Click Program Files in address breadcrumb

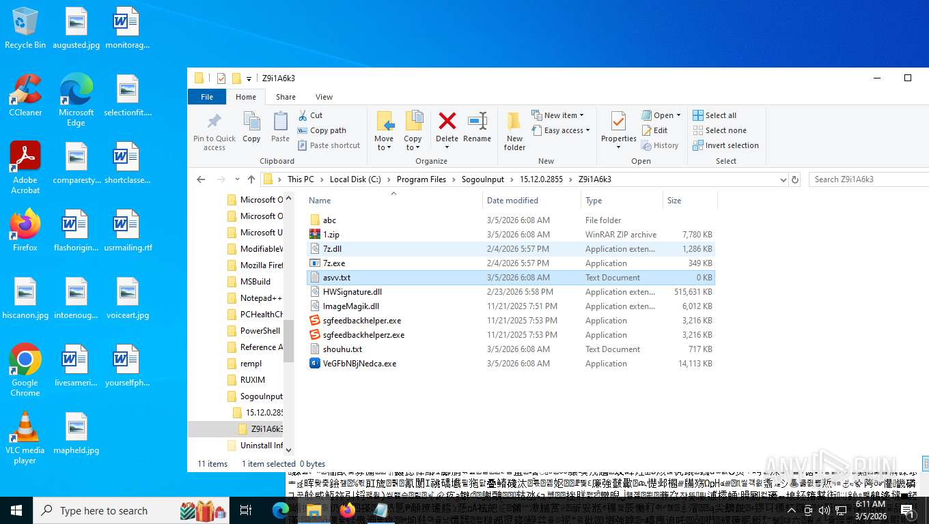tap(421, 179)
